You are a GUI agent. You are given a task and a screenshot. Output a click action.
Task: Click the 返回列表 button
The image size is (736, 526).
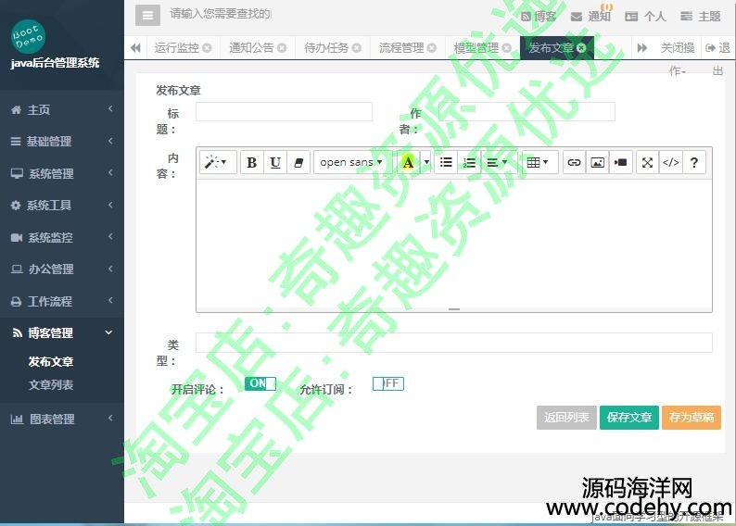(566, 418)
